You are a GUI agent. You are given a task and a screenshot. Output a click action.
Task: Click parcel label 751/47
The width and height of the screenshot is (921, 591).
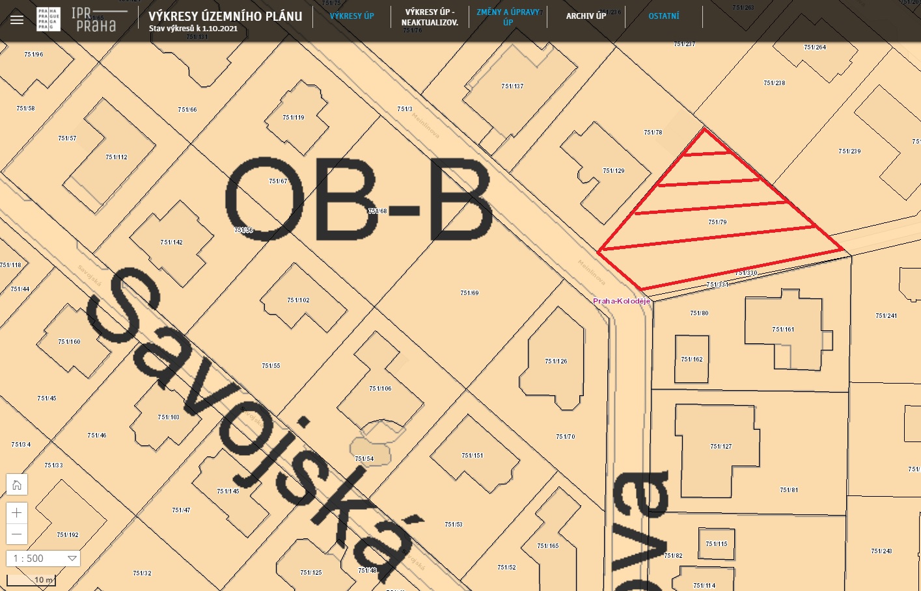182,510
